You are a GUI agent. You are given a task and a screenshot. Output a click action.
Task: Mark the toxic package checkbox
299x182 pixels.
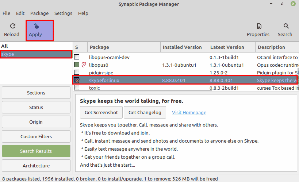[77, 88]
